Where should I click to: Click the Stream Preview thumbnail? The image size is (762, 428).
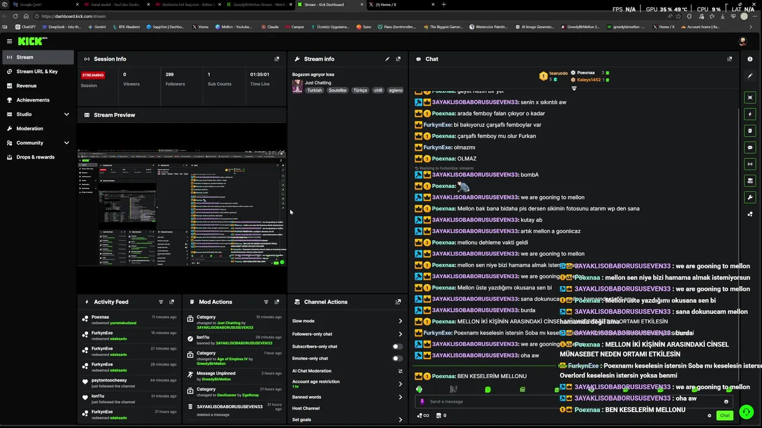point(182,208)
